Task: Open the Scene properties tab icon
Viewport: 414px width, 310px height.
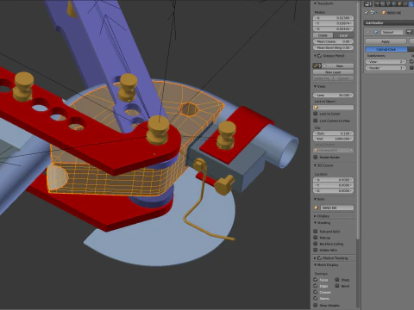Action: [x=388, y=4]
